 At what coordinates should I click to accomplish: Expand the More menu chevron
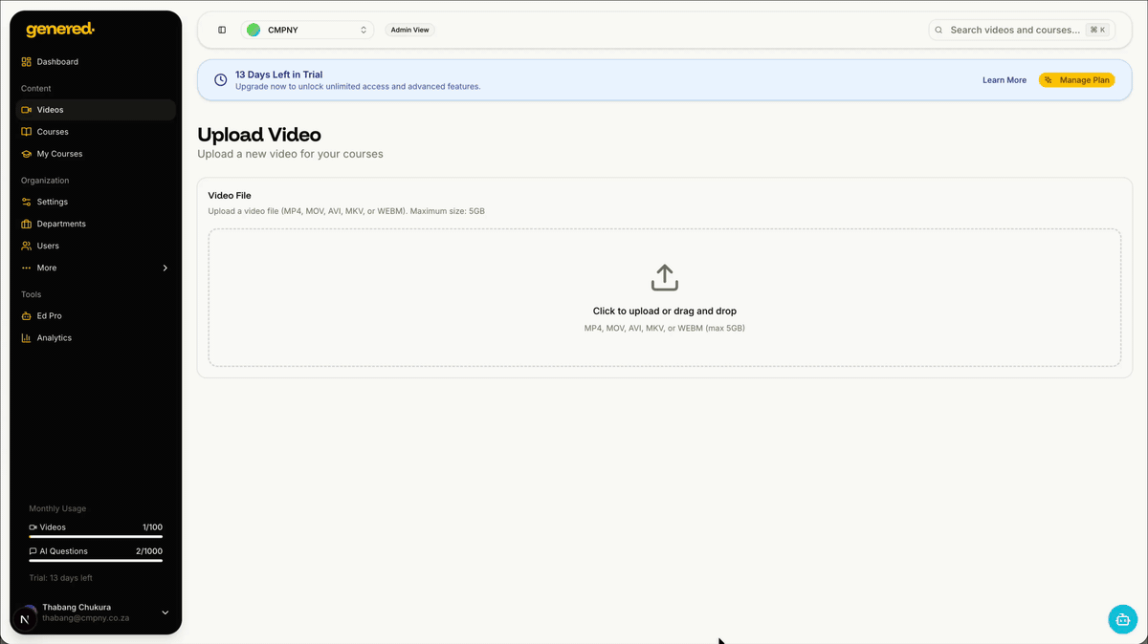click(165, 268)
